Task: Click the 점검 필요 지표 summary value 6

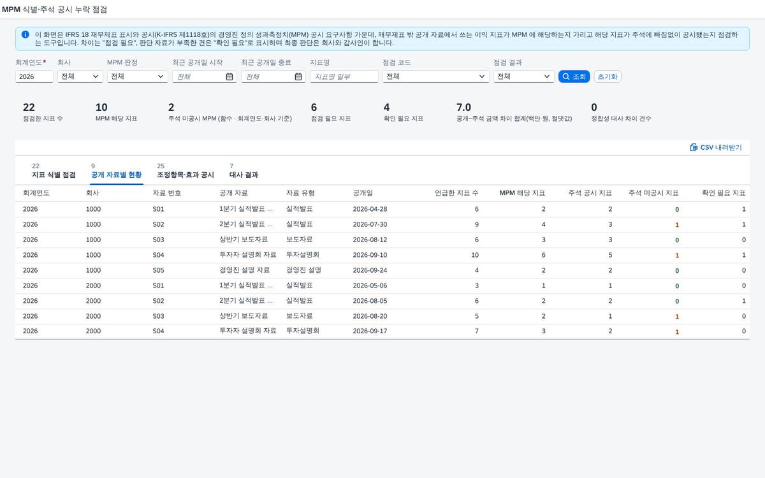Action: click(314, 107)
